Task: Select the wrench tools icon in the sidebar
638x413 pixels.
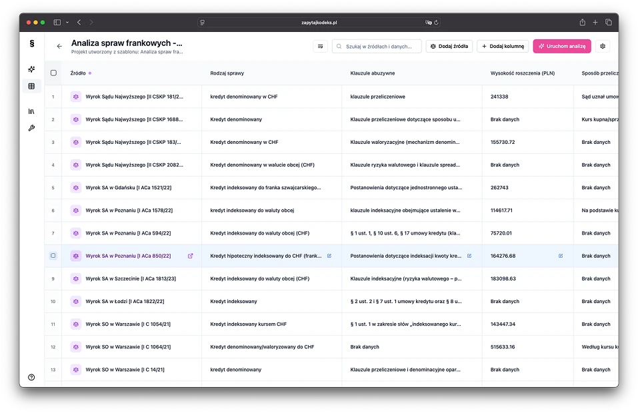Action: [31, 128]
